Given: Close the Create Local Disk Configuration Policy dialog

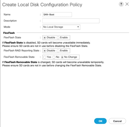Looking at the screenshot, I should 127,4.
